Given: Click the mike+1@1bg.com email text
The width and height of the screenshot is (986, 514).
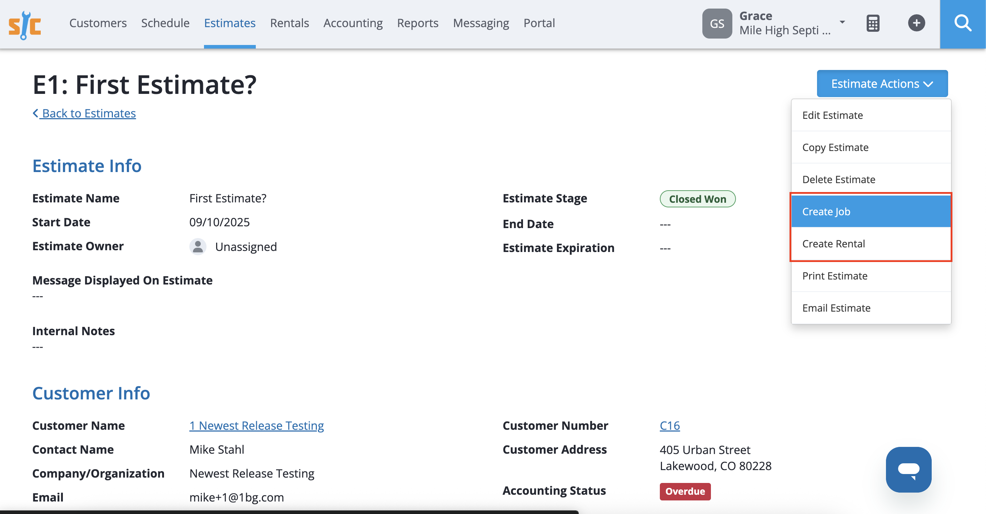Looking at the screenshot, I should pos(236,497).
